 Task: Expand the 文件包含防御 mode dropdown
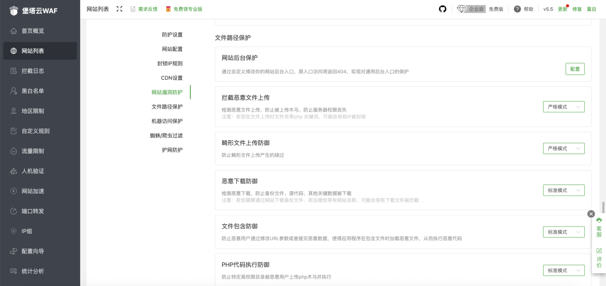[563, 232]
